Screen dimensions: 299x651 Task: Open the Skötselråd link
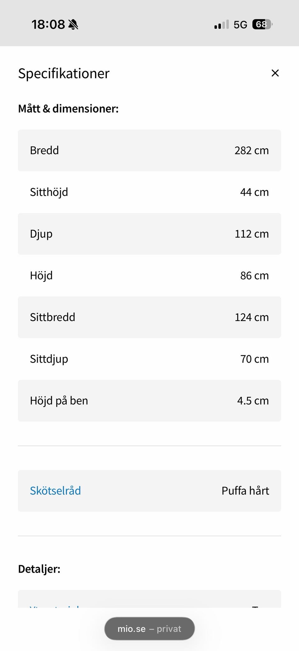(55, 491)
